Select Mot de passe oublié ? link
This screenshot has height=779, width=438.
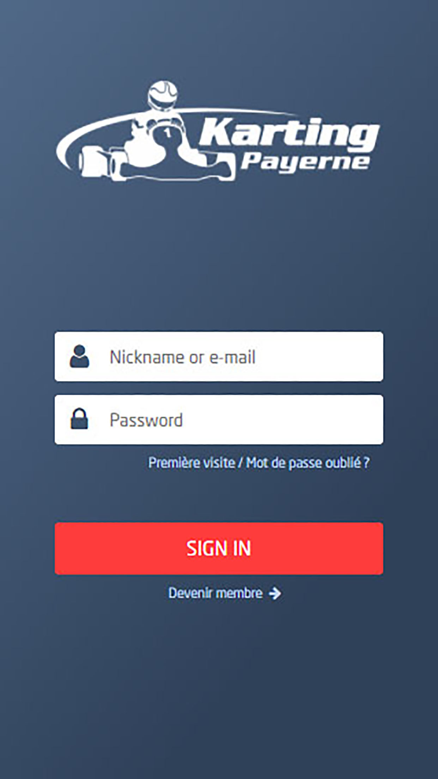(308, 463)
